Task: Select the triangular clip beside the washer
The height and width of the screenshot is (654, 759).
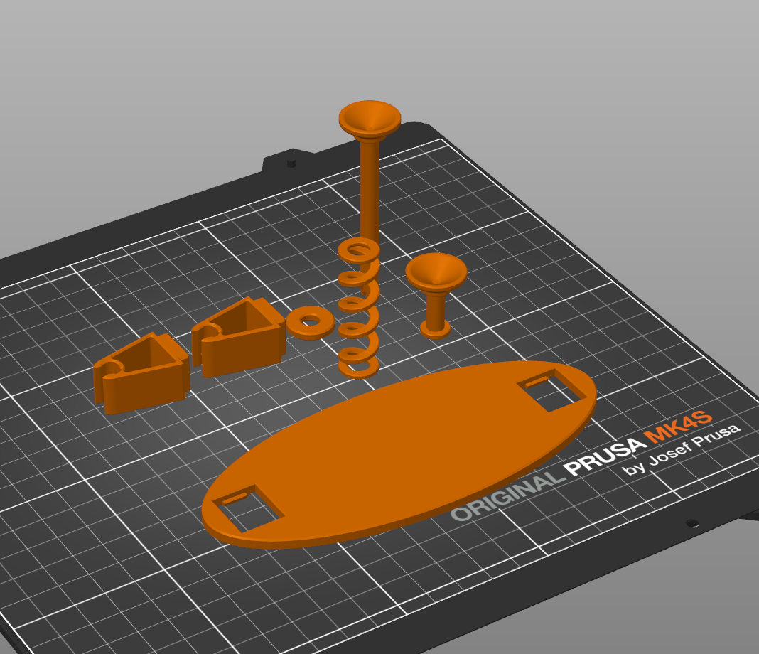Action: click(x=239, y=338)
